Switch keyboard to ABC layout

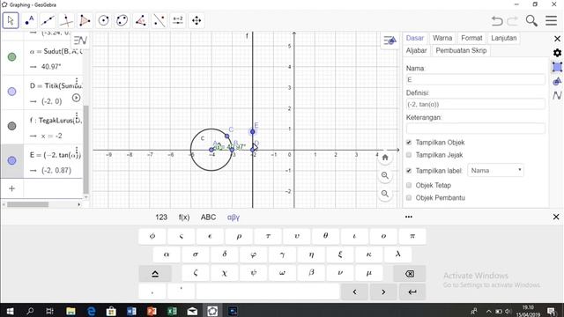(208, 217)
